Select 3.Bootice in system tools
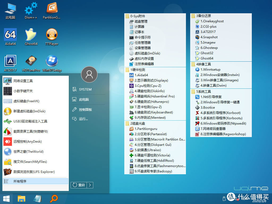 [x=209, y=108]
